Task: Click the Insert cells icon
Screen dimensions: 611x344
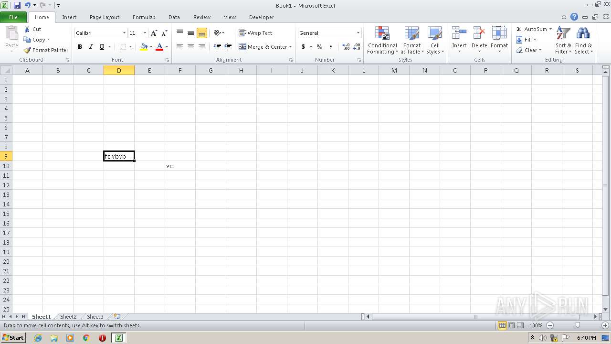Action: (459, 33)
